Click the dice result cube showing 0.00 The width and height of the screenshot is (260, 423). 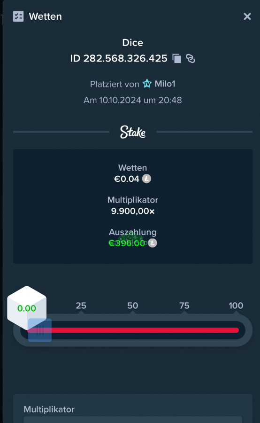[x=27, y=307]
